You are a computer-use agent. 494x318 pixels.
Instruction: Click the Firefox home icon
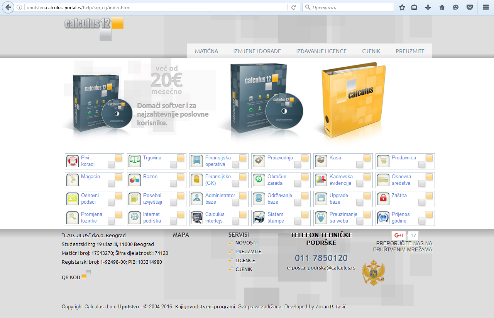point(442,7)
